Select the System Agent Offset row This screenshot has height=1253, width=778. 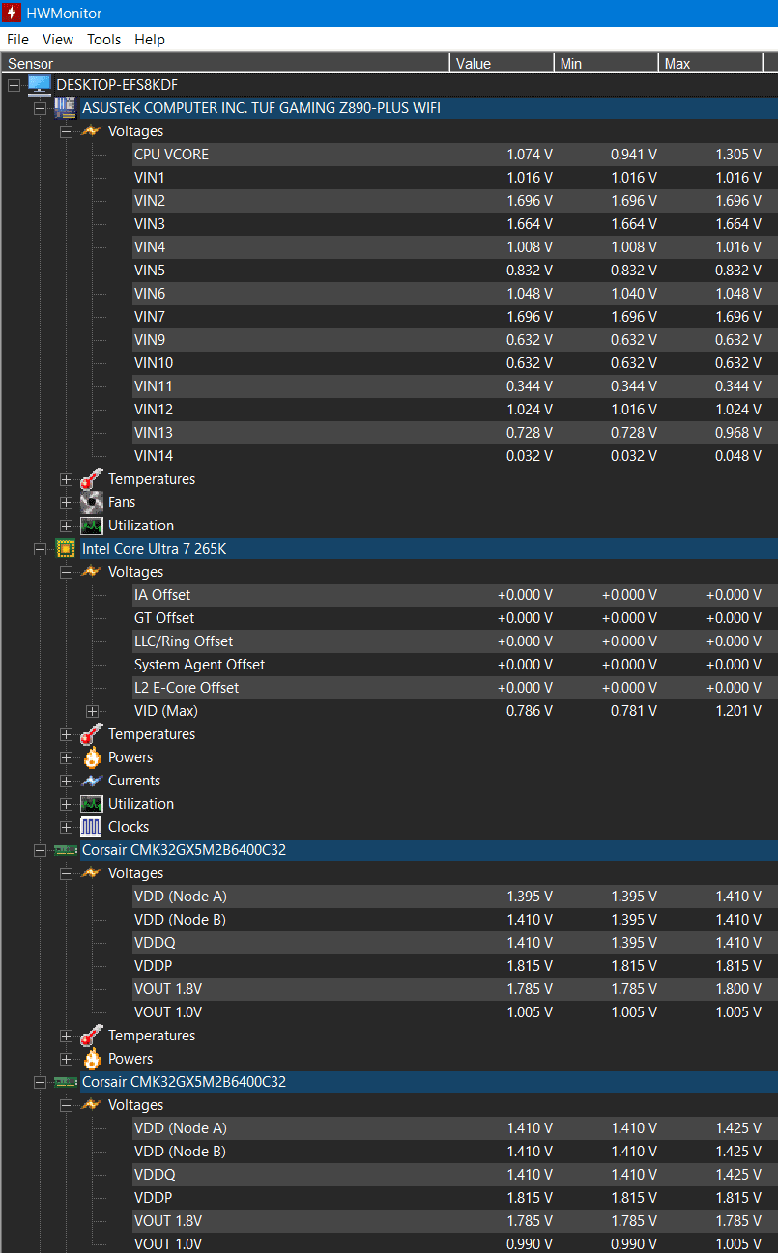coord(454,665)
